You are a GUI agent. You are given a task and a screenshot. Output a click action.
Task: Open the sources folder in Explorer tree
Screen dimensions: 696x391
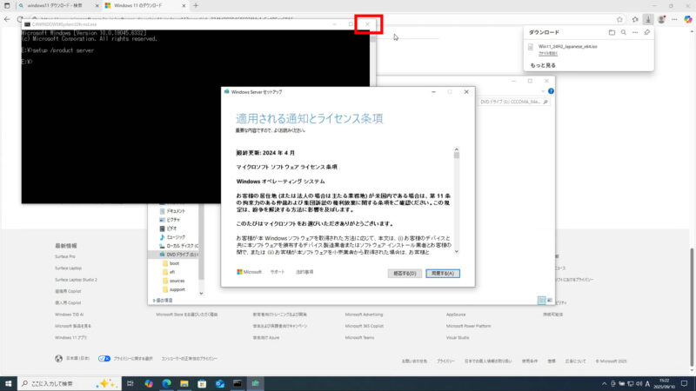(x=177, y=281)
